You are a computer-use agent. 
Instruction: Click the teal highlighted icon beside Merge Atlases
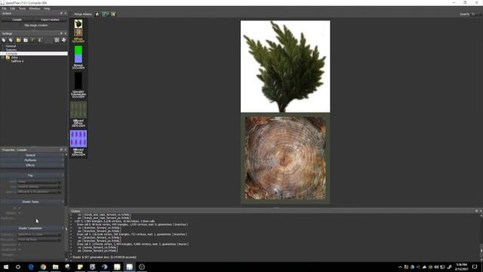click(x=105, y=14)
